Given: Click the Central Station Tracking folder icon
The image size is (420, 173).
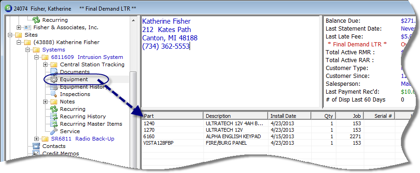Looking at the screenshot, I should 54,64.
